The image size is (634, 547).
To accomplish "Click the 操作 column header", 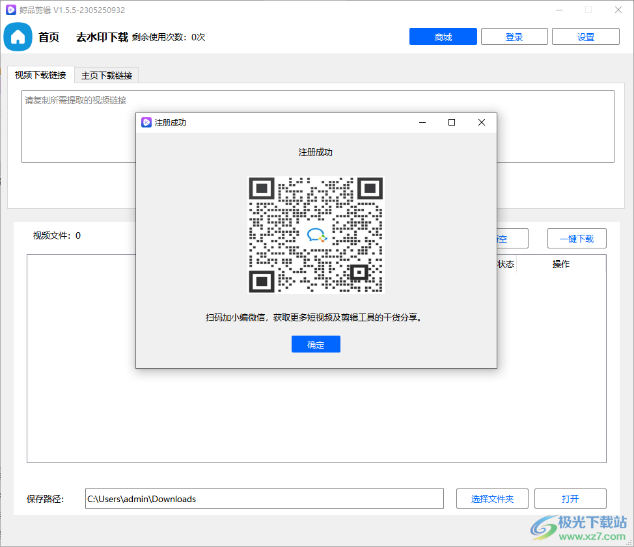I will (561, 264).
